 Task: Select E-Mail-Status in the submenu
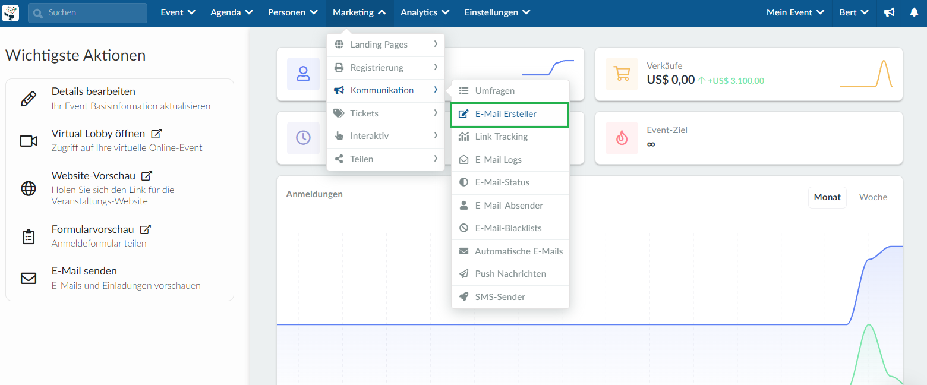[x=510, y=182]
